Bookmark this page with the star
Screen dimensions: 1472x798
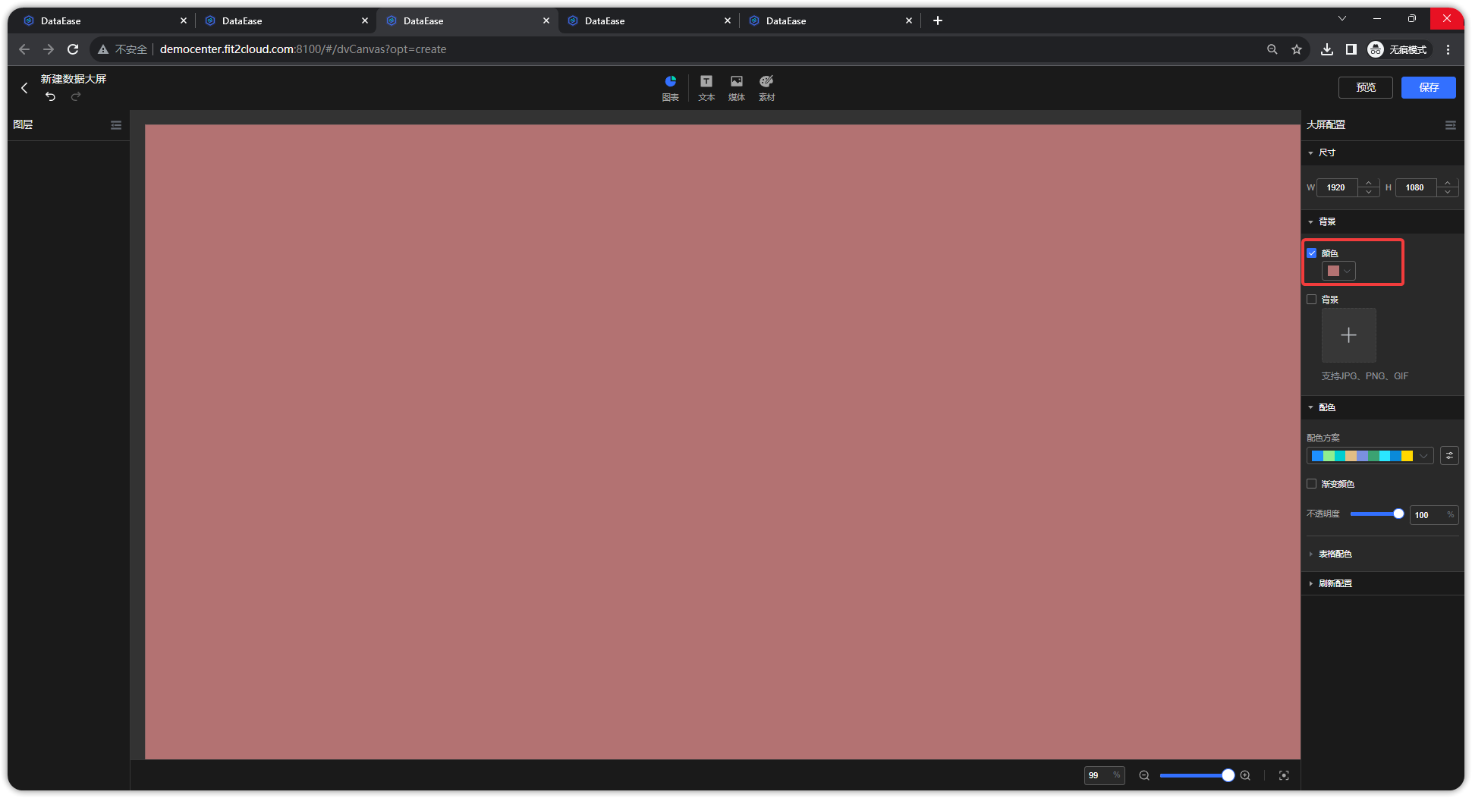(x=1297, y=49)
